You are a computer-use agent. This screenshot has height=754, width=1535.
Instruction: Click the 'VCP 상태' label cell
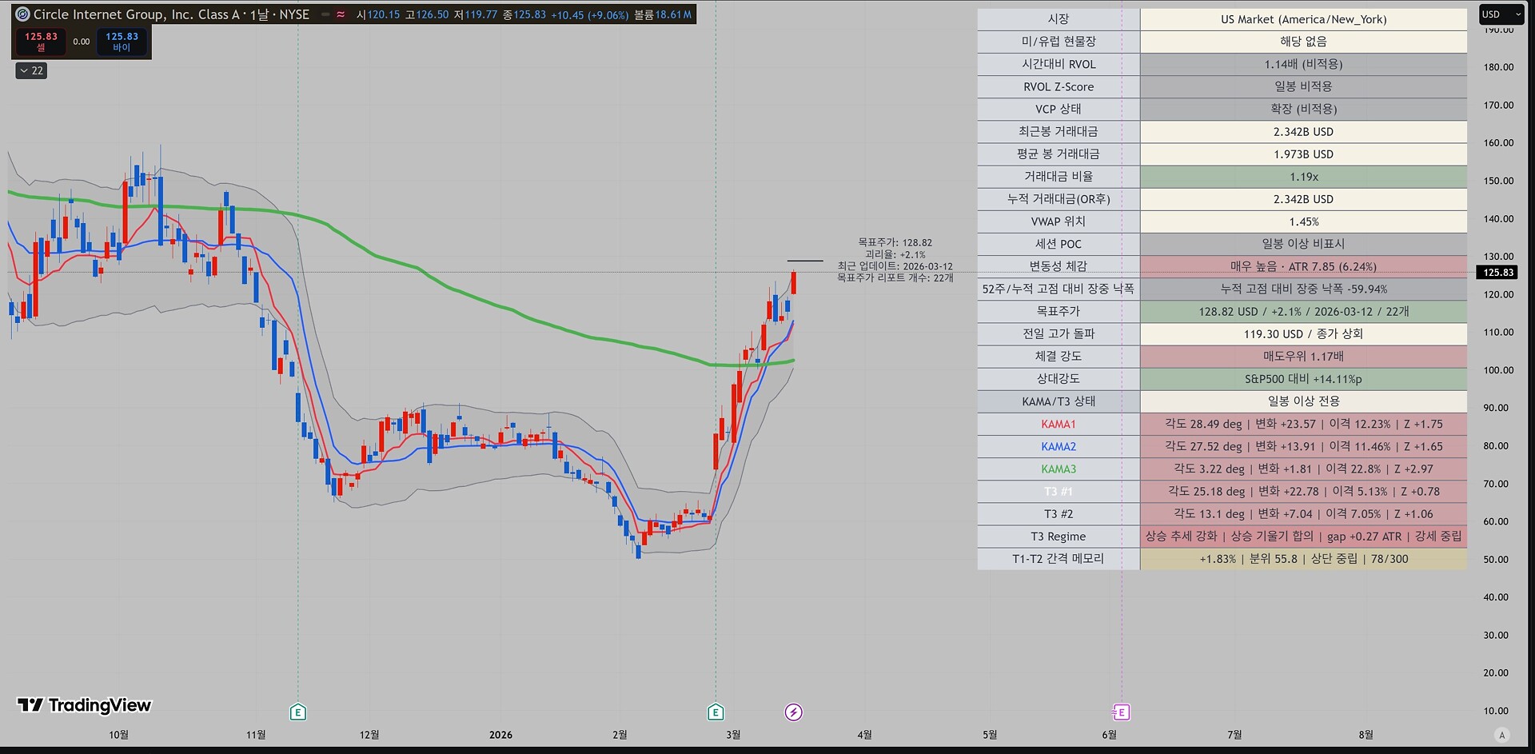point(1058,109)
